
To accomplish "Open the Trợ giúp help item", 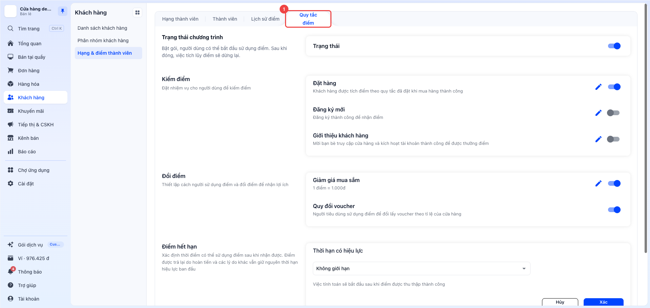I will click(x=36, y=285).
